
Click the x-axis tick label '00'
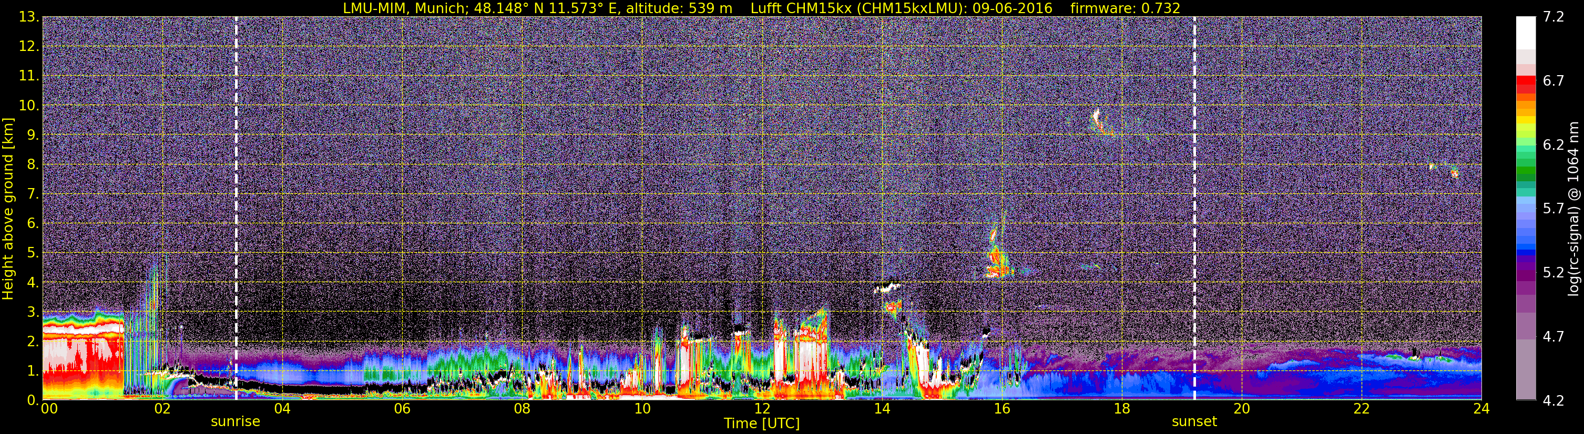pos(49,409)
